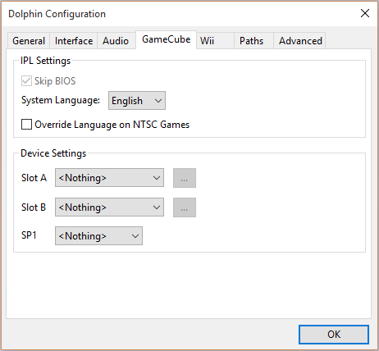The height and width of the screenshot is (351, 379).
Task: Go to the Advanced tab
Action: tap(300, 41)
